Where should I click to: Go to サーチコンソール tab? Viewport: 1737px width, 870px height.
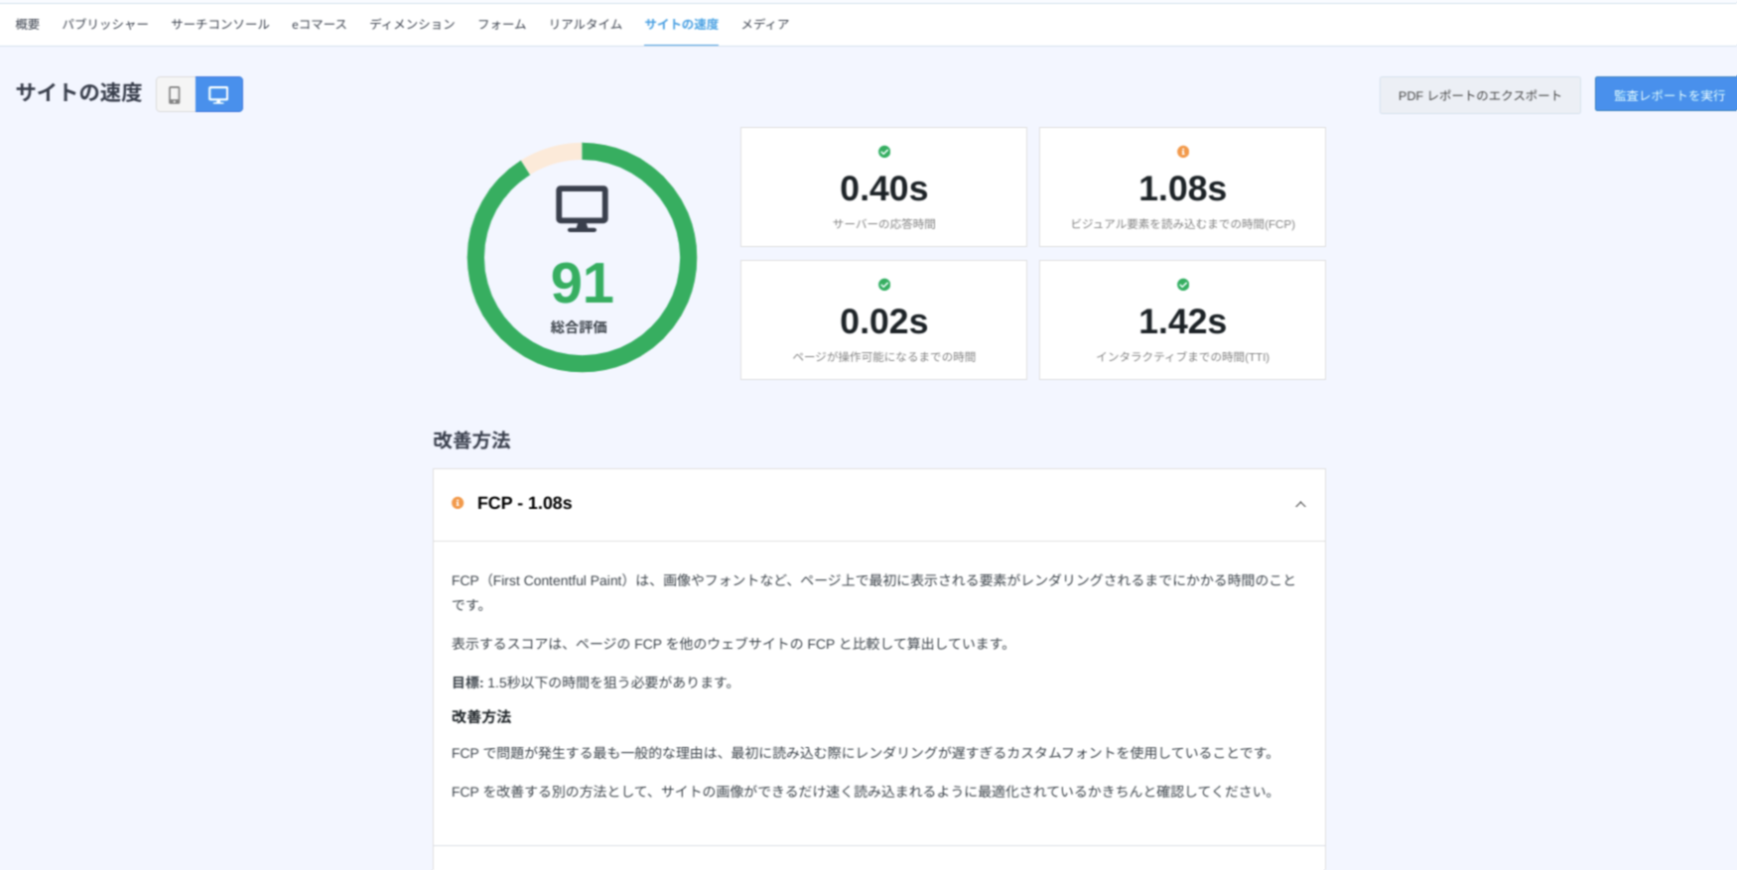[x=219, y=24]
